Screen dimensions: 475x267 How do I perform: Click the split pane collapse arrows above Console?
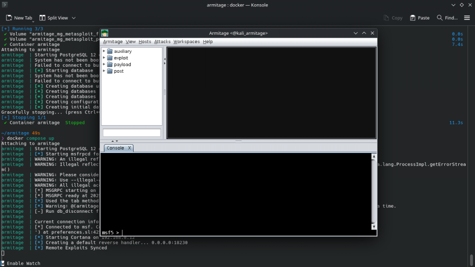coord(115,141)
